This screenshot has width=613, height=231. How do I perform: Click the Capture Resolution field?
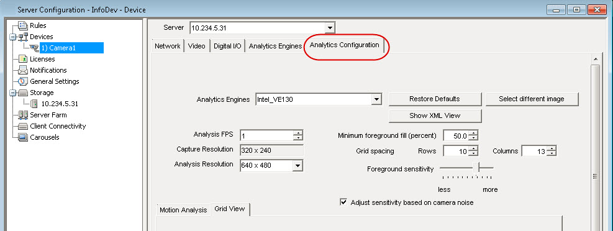[x=271, y=150]
